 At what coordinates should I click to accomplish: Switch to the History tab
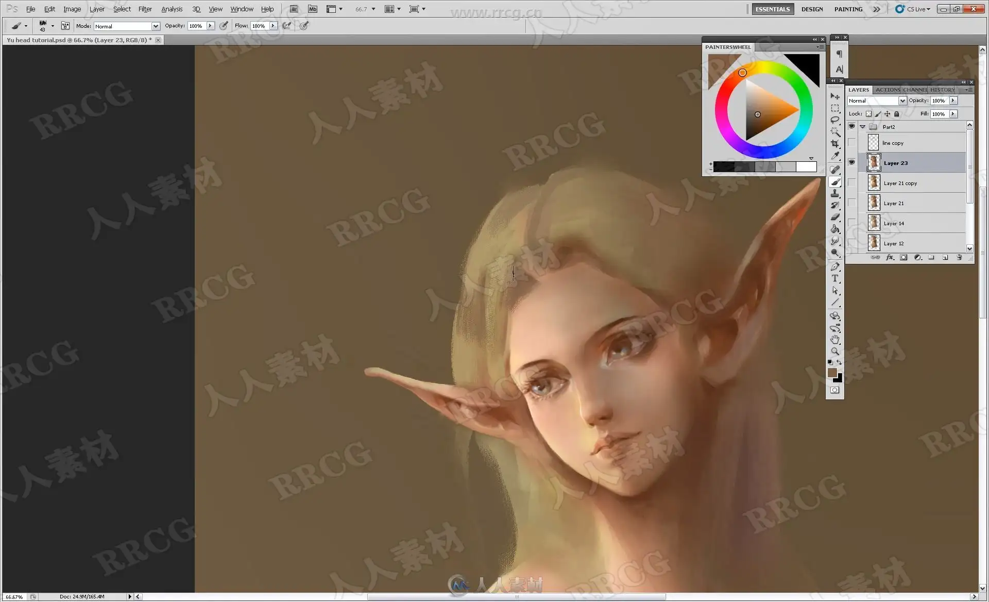point(942,90)
